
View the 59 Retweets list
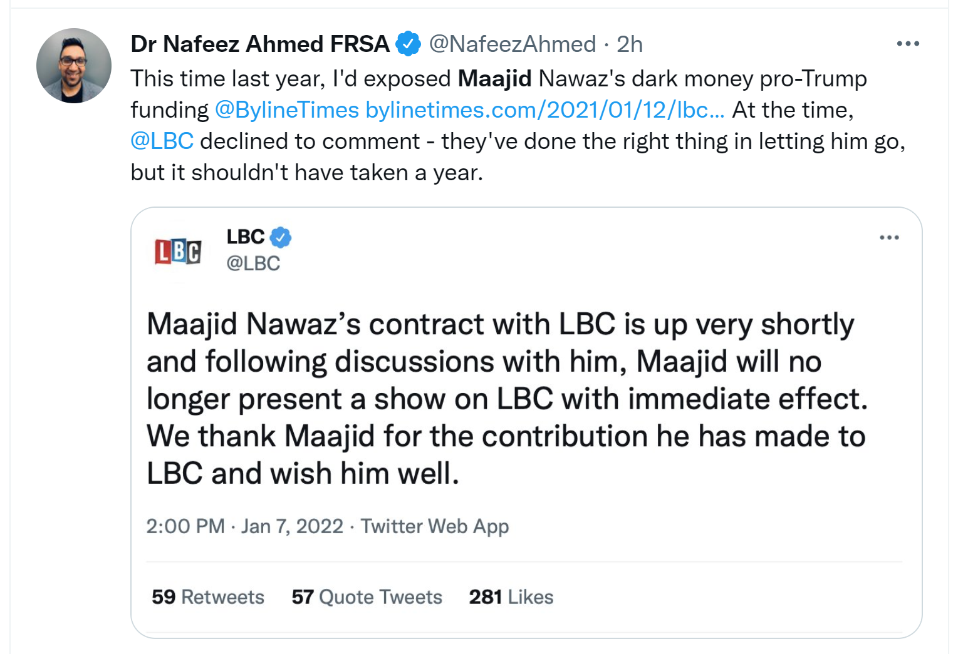pos(208,597)
